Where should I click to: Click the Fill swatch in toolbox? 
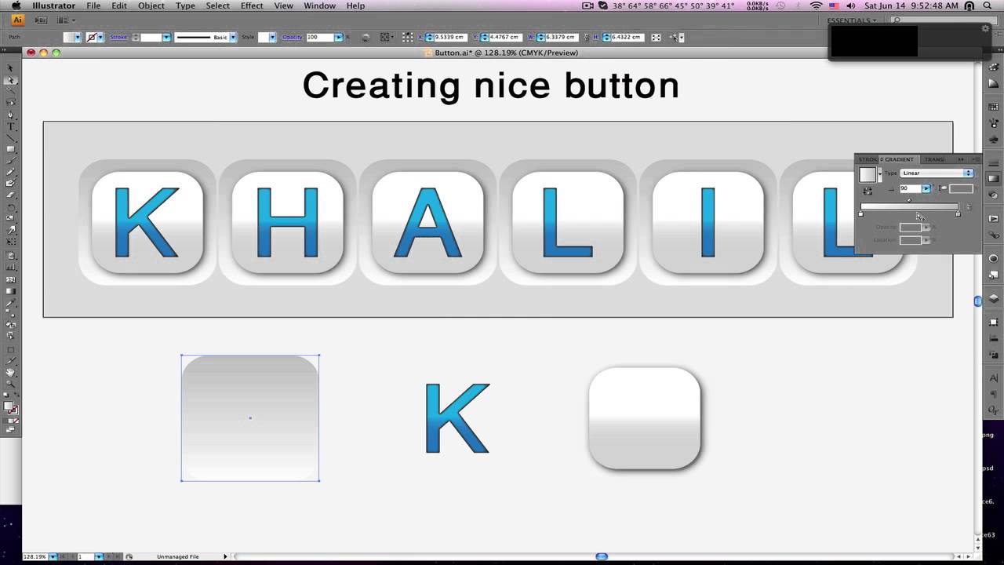pyautogui.click(x=7, y=406)
